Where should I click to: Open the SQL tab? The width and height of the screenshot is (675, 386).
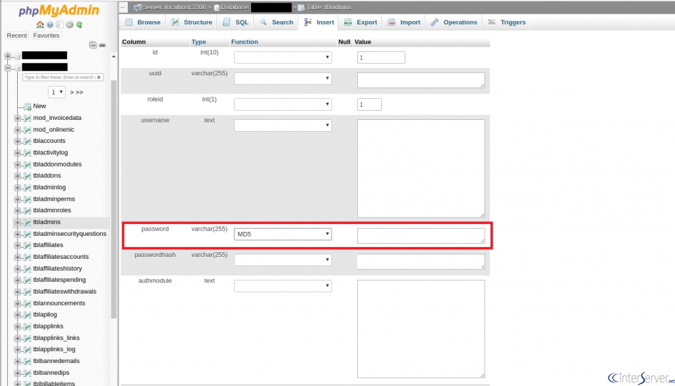click(x=236, y=22)
